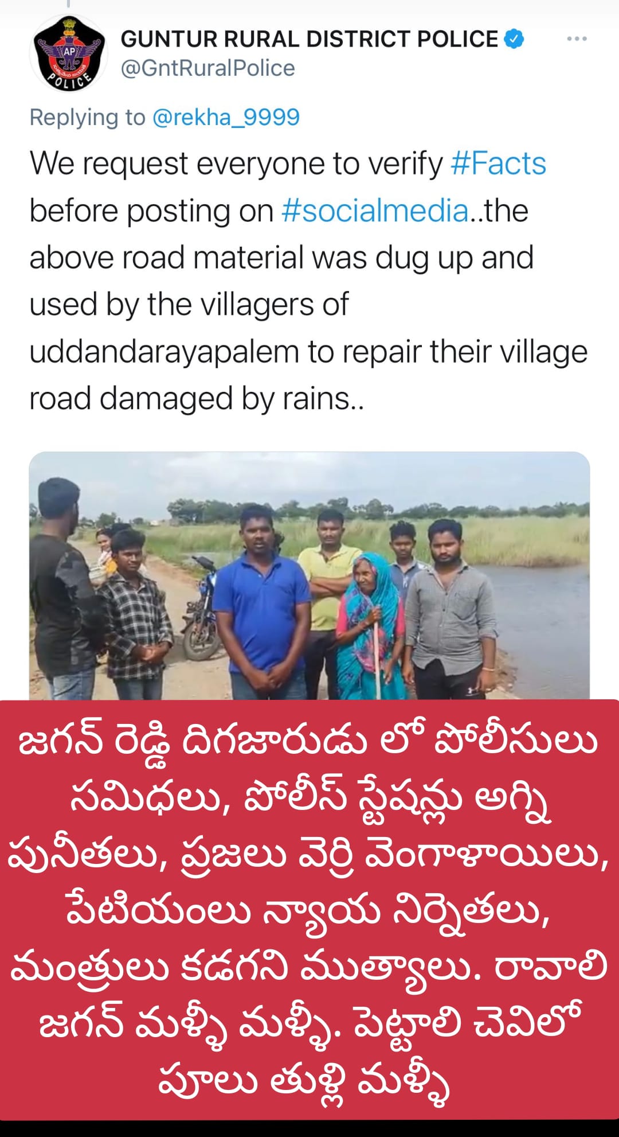The height and width of the screenshot is (1137, 619).
Task: Open the #socialmedia hashtag
Action: pos(375,211)
